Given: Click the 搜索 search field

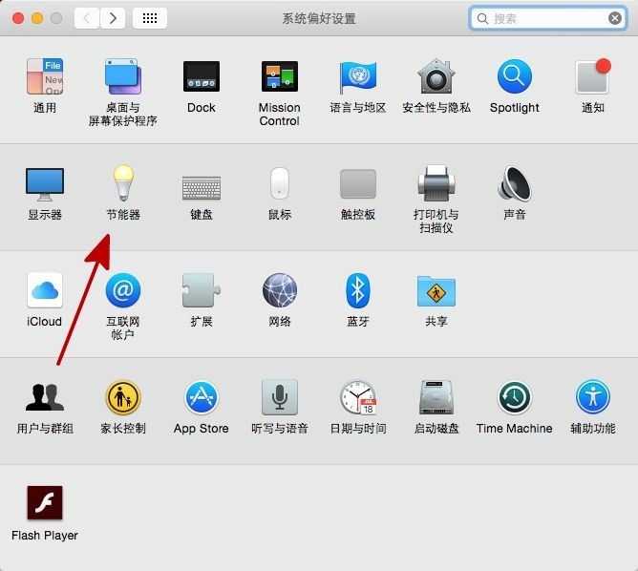Looking at the screenshot, I should pos(546,18).
